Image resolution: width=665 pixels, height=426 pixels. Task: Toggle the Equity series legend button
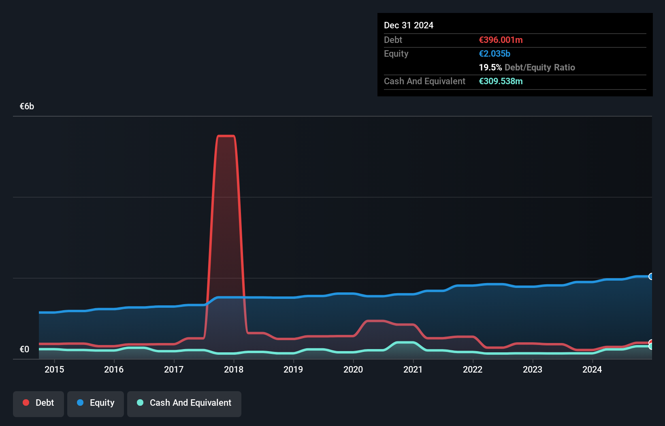click(x=96, y=404)
